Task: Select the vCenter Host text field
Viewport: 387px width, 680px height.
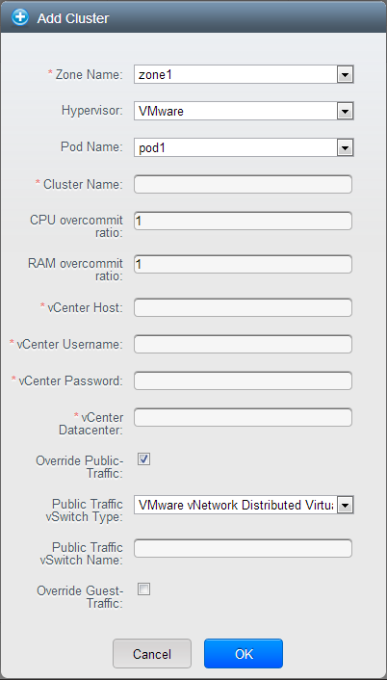Action: (x=243, y=307)
